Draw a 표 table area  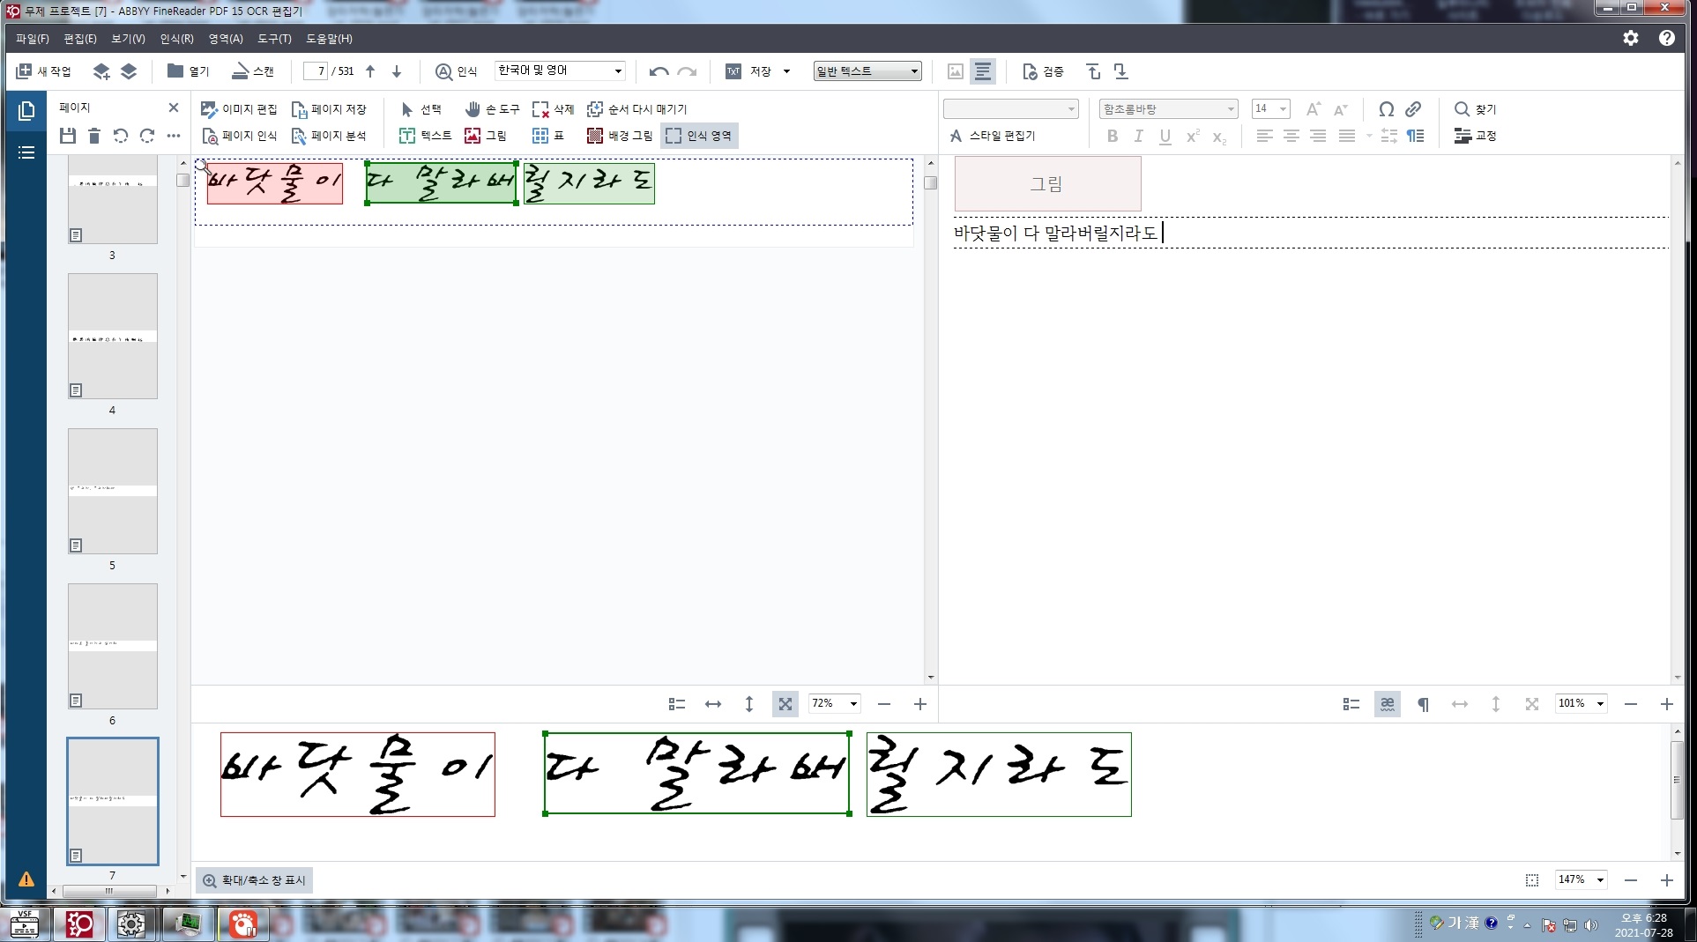click(547, 136)
